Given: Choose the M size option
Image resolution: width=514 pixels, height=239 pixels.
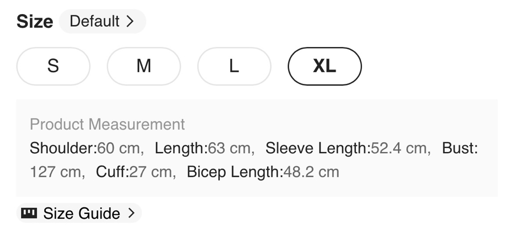Looking at the screenshot, I should pos(144,66).
